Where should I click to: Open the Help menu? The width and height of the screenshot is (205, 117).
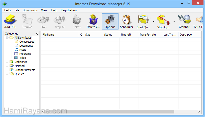tap(54, 10)
